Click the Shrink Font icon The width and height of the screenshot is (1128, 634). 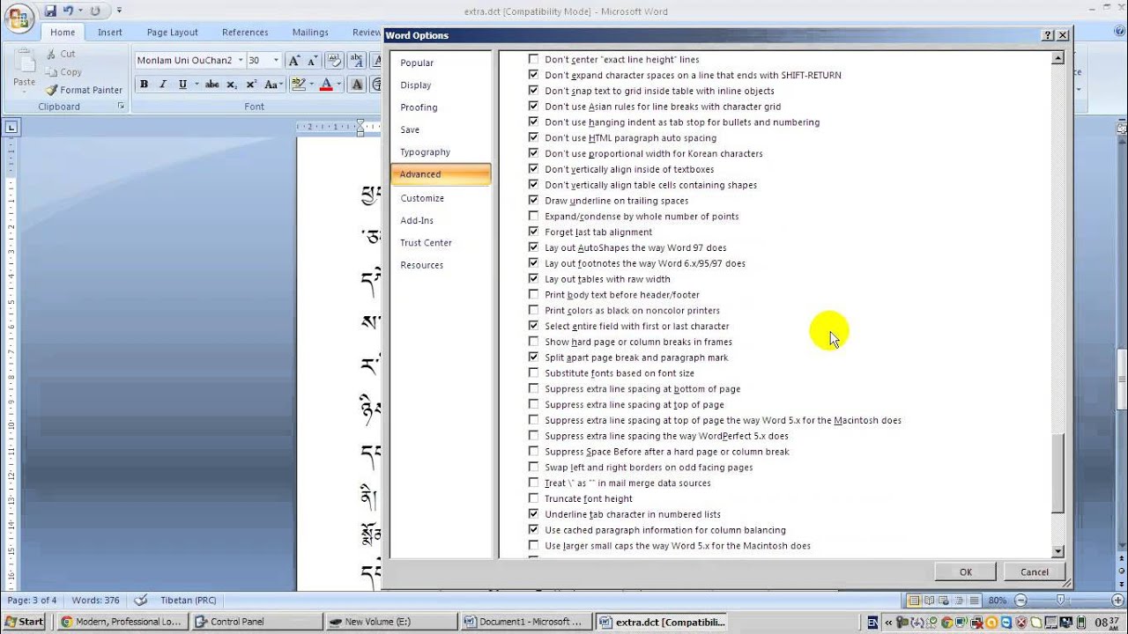(312, 60)
